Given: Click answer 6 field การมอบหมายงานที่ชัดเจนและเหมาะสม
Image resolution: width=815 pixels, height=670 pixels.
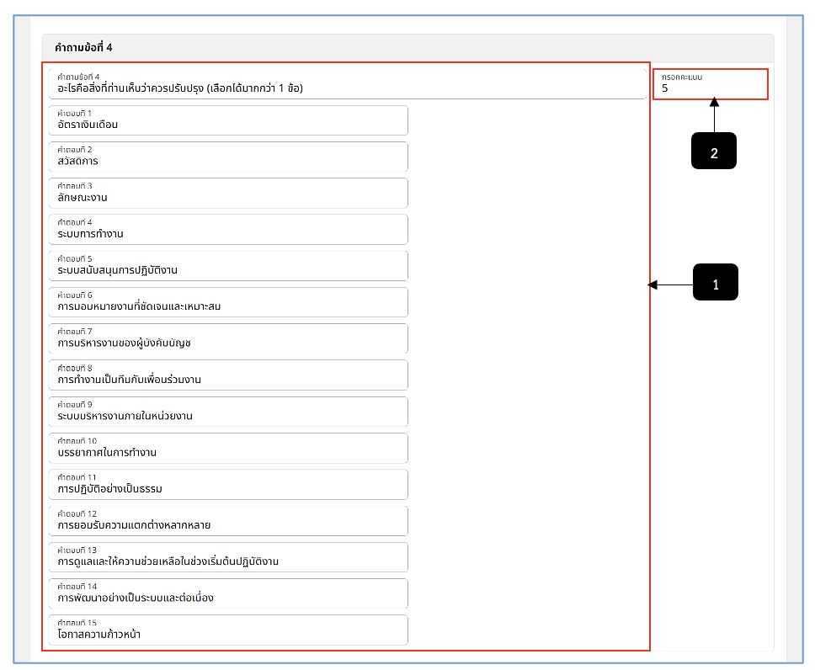Looking at the screenshot, I should [x=228, y=302].
